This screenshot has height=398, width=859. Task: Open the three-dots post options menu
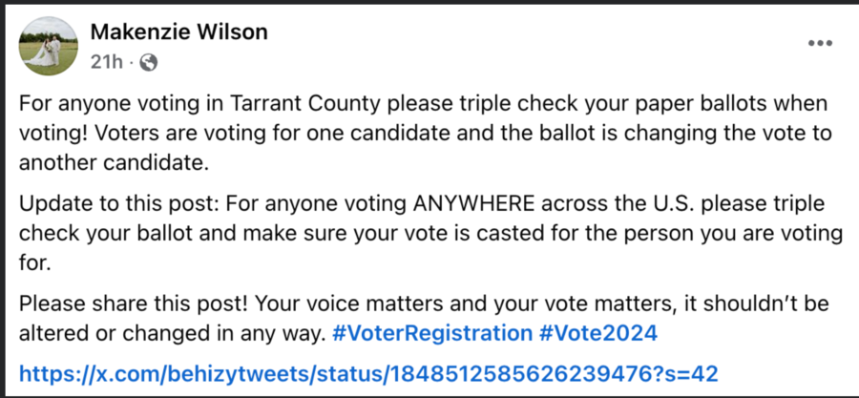point(820,44)
